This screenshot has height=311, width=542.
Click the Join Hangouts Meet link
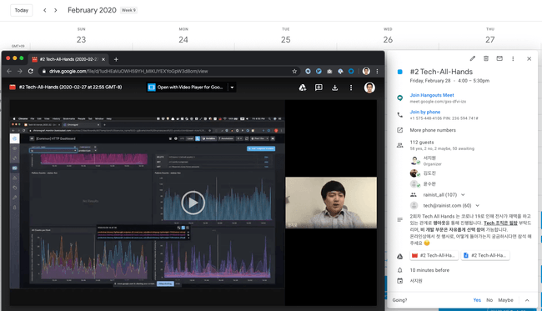pos(432,95)
